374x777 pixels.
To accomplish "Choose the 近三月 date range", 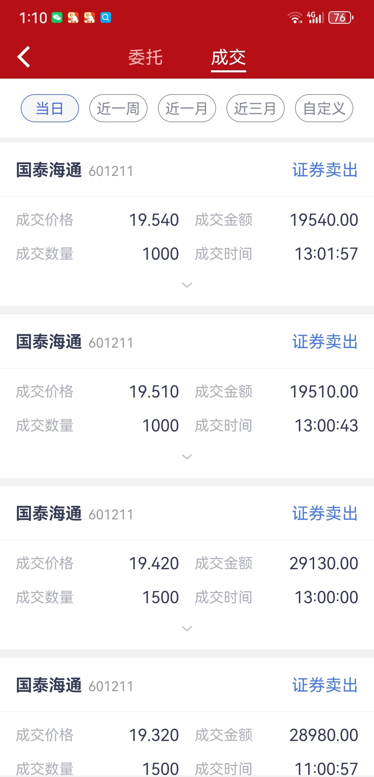I will [256, 108].
